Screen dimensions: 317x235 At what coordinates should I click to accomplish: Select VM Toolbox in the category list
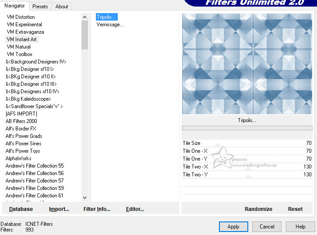(19, 54)
